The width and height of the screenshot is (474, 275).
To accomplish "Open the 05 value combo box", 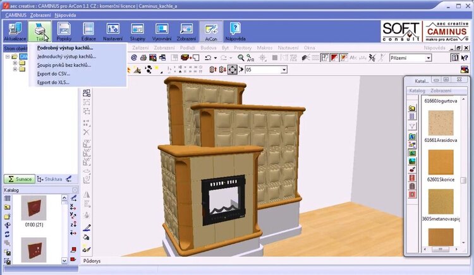I will coord(266,69).
